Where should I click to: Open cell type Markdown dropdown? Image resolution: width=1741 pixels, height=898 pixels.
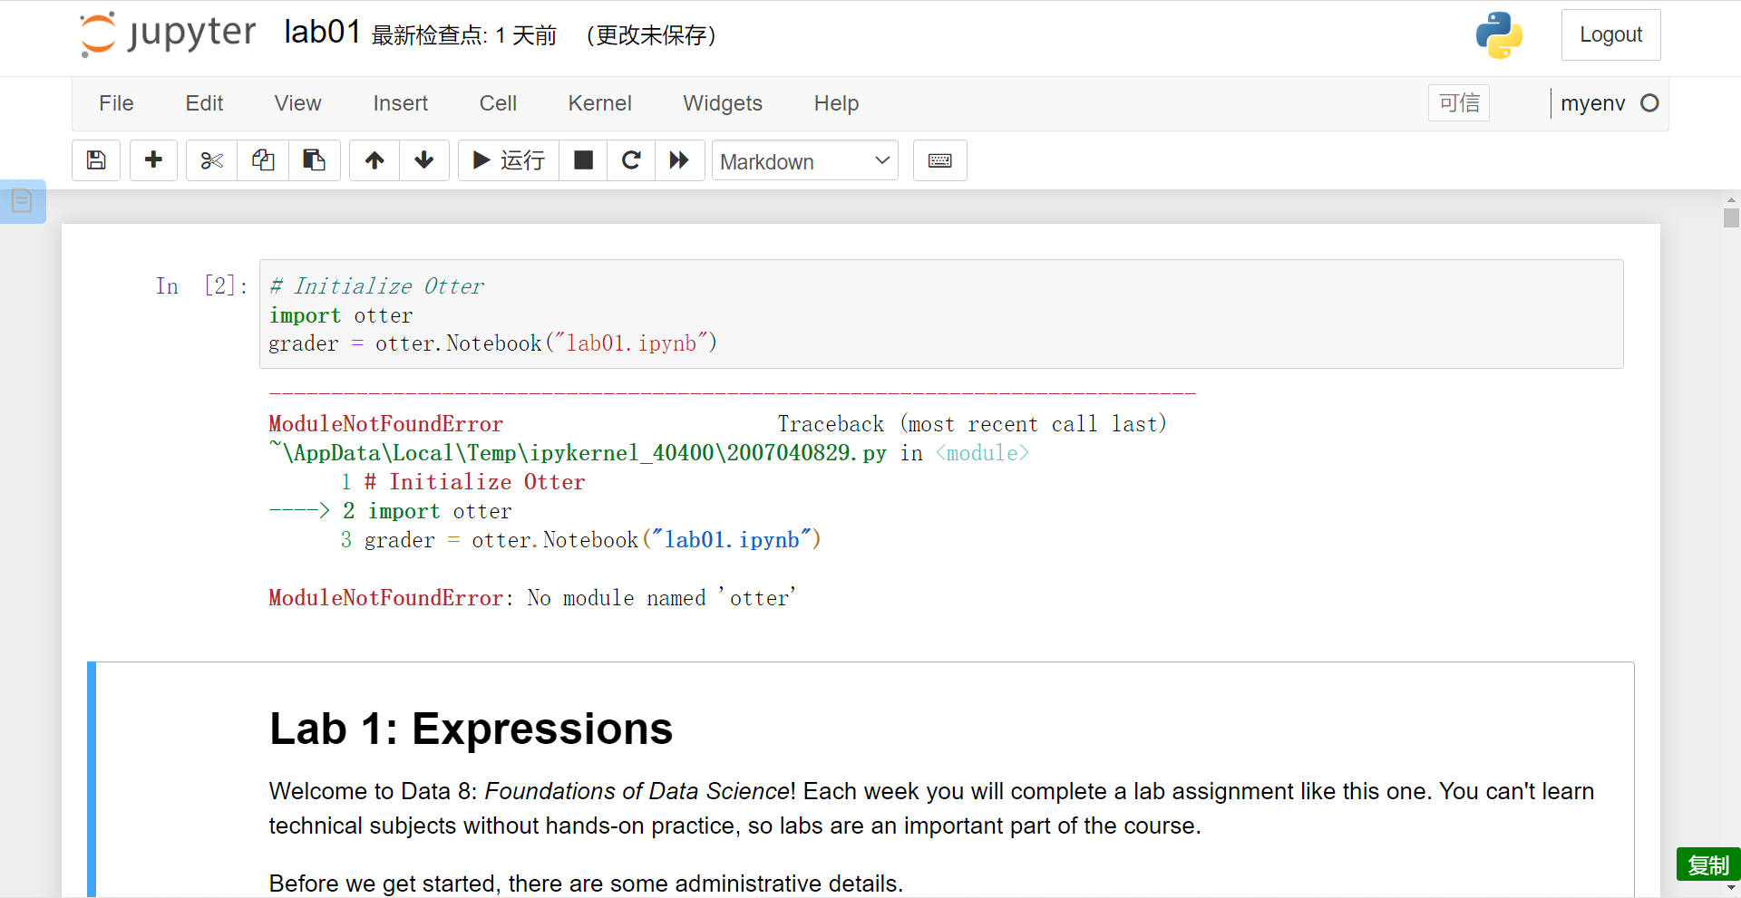(x=805, y=160)
